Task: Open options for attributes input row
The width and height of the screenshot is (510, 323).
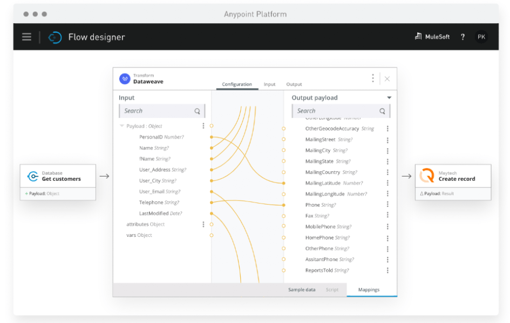Action: [x=203, y=224]
